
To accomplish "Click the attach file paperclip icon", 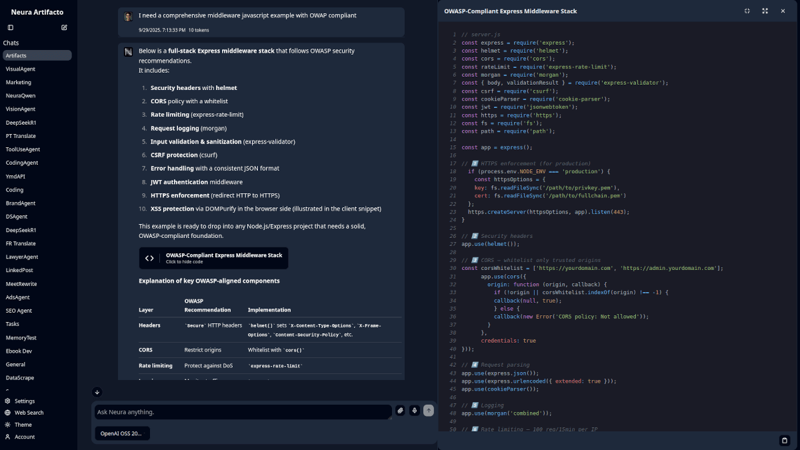I will (x=400, y=411).
